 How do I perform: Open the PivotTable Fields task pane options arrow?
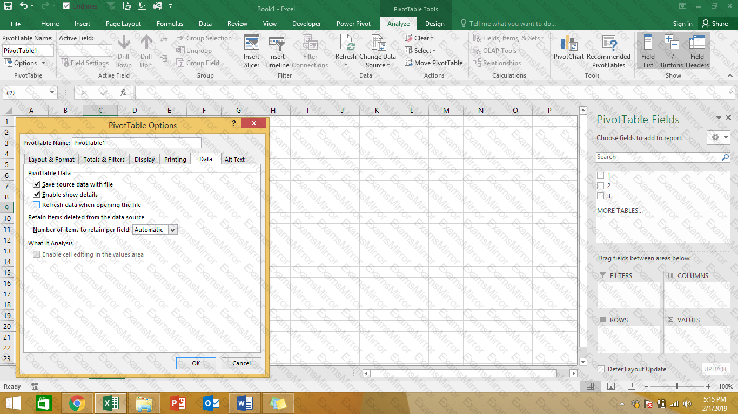(719, 118)
